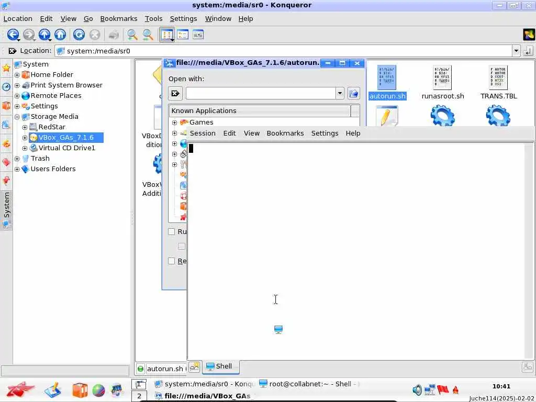Switch to detailed list view mode

(x=183, y=35)
